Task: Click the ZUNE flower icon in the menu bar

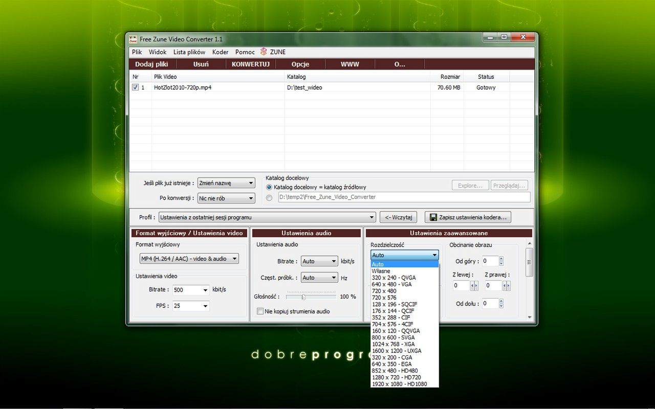Action: 264,52
